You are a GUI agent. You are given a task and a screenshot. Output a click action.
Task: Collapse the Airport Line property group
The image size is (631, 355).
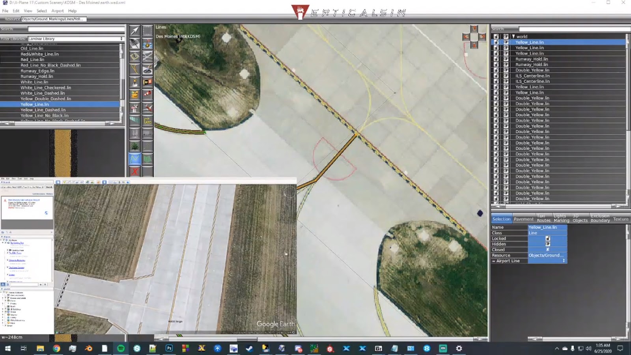point(493,261)
